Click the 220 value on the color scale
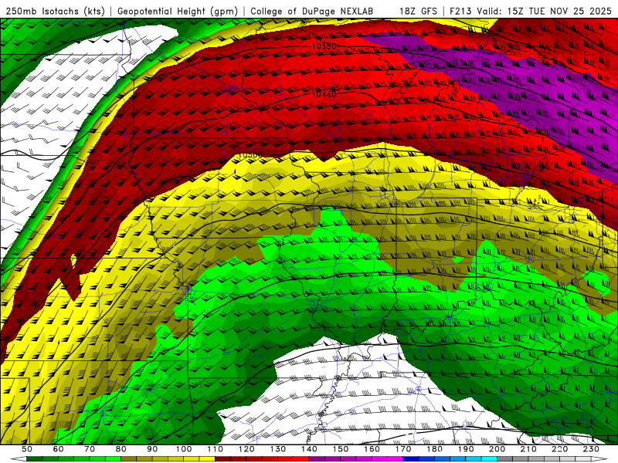This screenshot has height=463, width=618. tap(559, 449)
